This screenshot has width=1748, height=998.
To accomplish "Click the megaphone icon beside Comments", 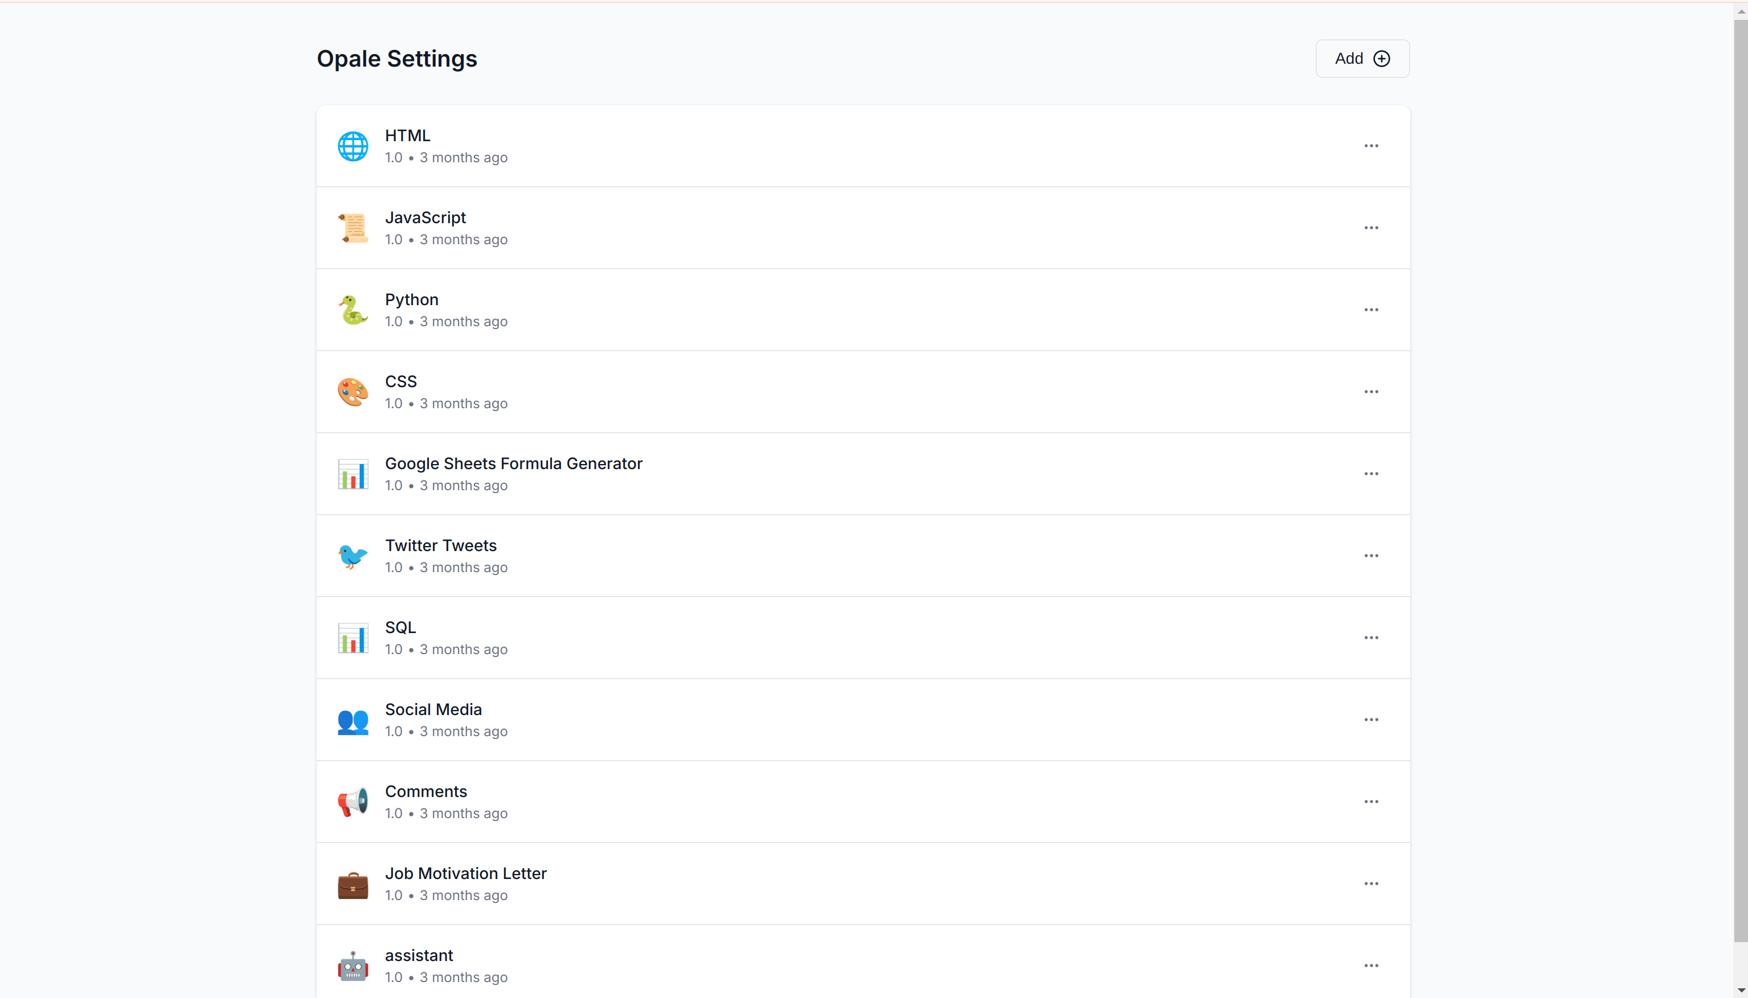I will (353, 802).
